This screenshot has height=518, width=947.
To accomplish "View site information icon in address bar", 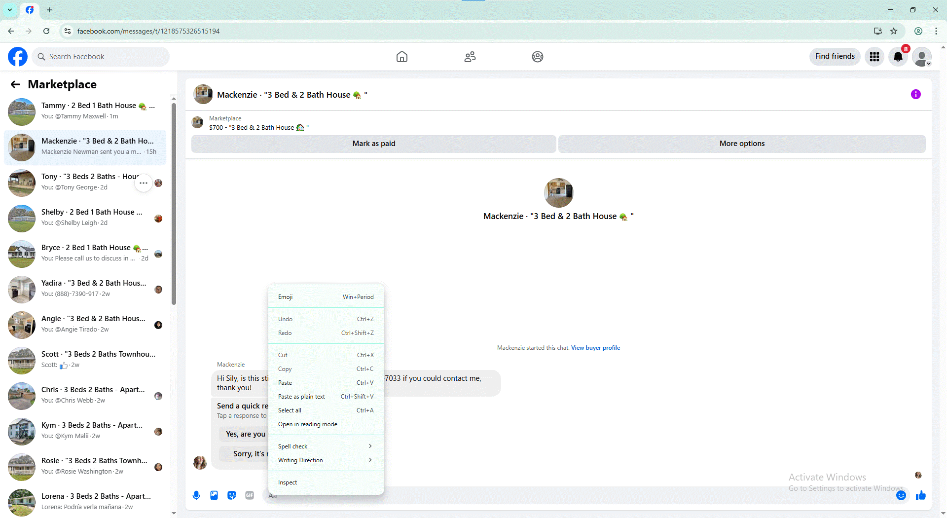I will click(68, 31).
